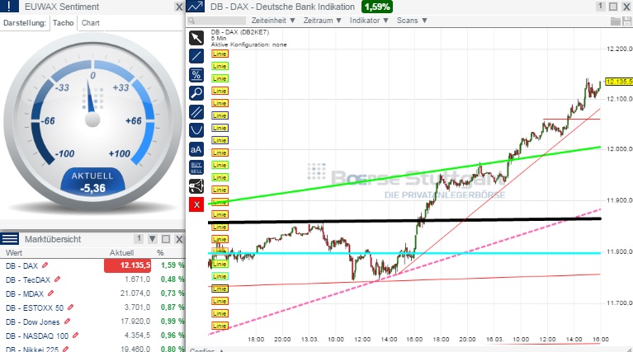Click the yellow 12.135,5 price label on axis
Viewport: 633px width, 352px height.
click(x=619, y=82)
